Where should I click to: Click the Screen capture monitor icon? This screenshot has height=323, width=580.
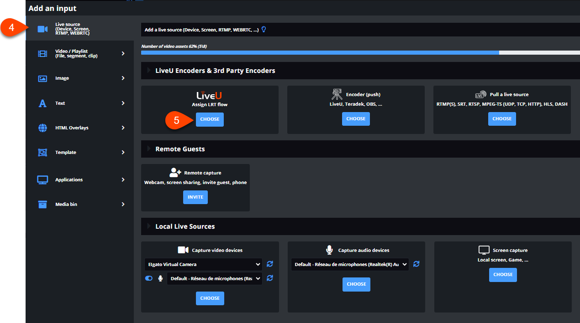pyautogui.click(x=484, y=250)
